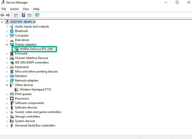Click the Keyboards category icon

coord(12,67)
